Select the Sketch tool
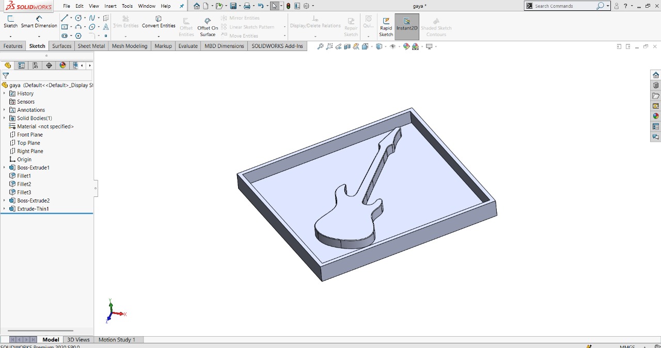Screen dimensions: 661x348 click(x=10, y=22)
